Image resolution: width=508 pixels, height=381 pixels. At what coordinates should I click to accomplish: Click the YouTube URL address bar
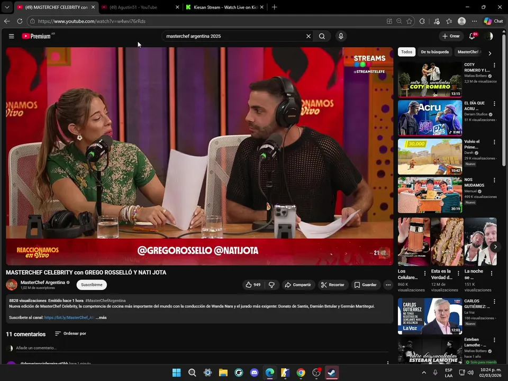[207, 21]
